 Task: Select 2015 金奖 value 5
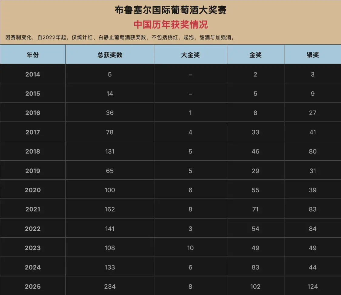pos(255,94)
